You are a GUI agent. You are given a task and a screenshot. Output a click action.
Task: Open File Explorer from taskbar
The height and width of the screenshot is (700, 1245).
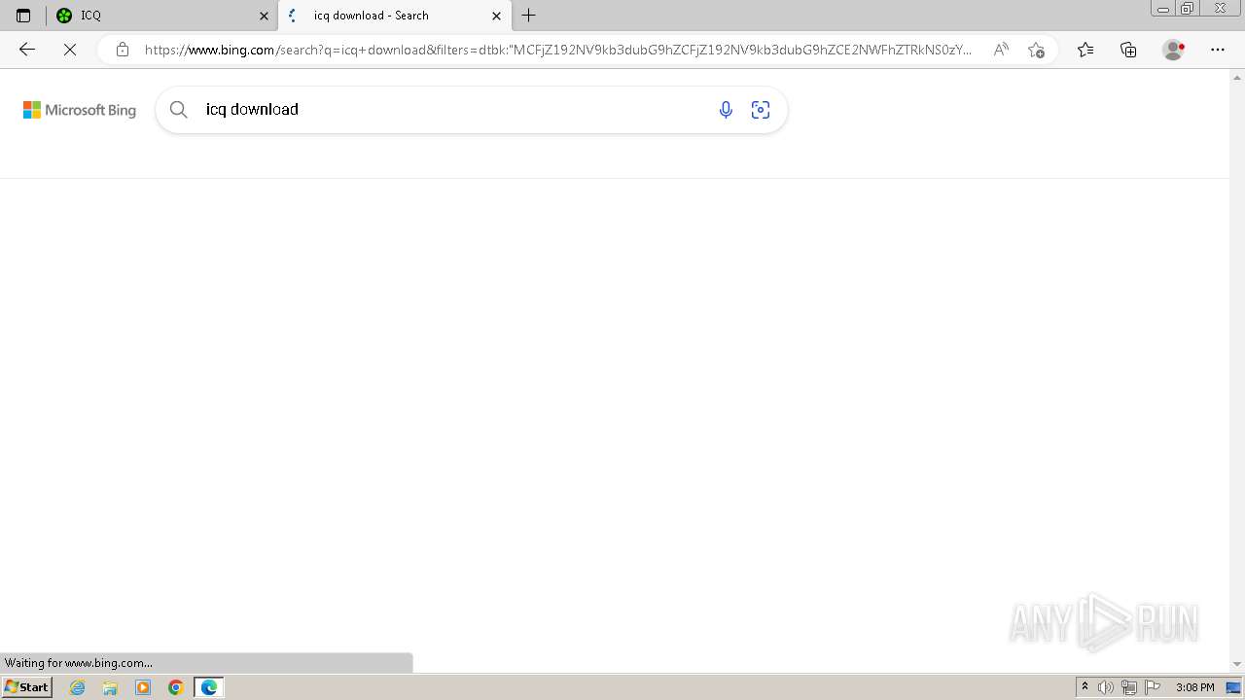110,687
